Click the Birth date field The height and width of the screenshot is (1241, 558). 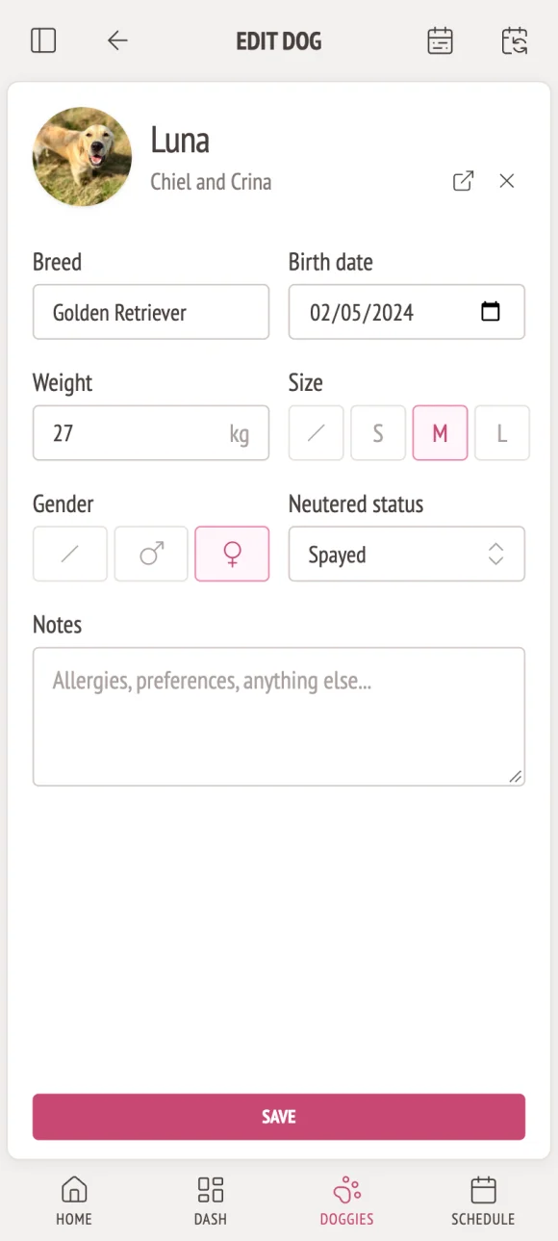point(407,312)
